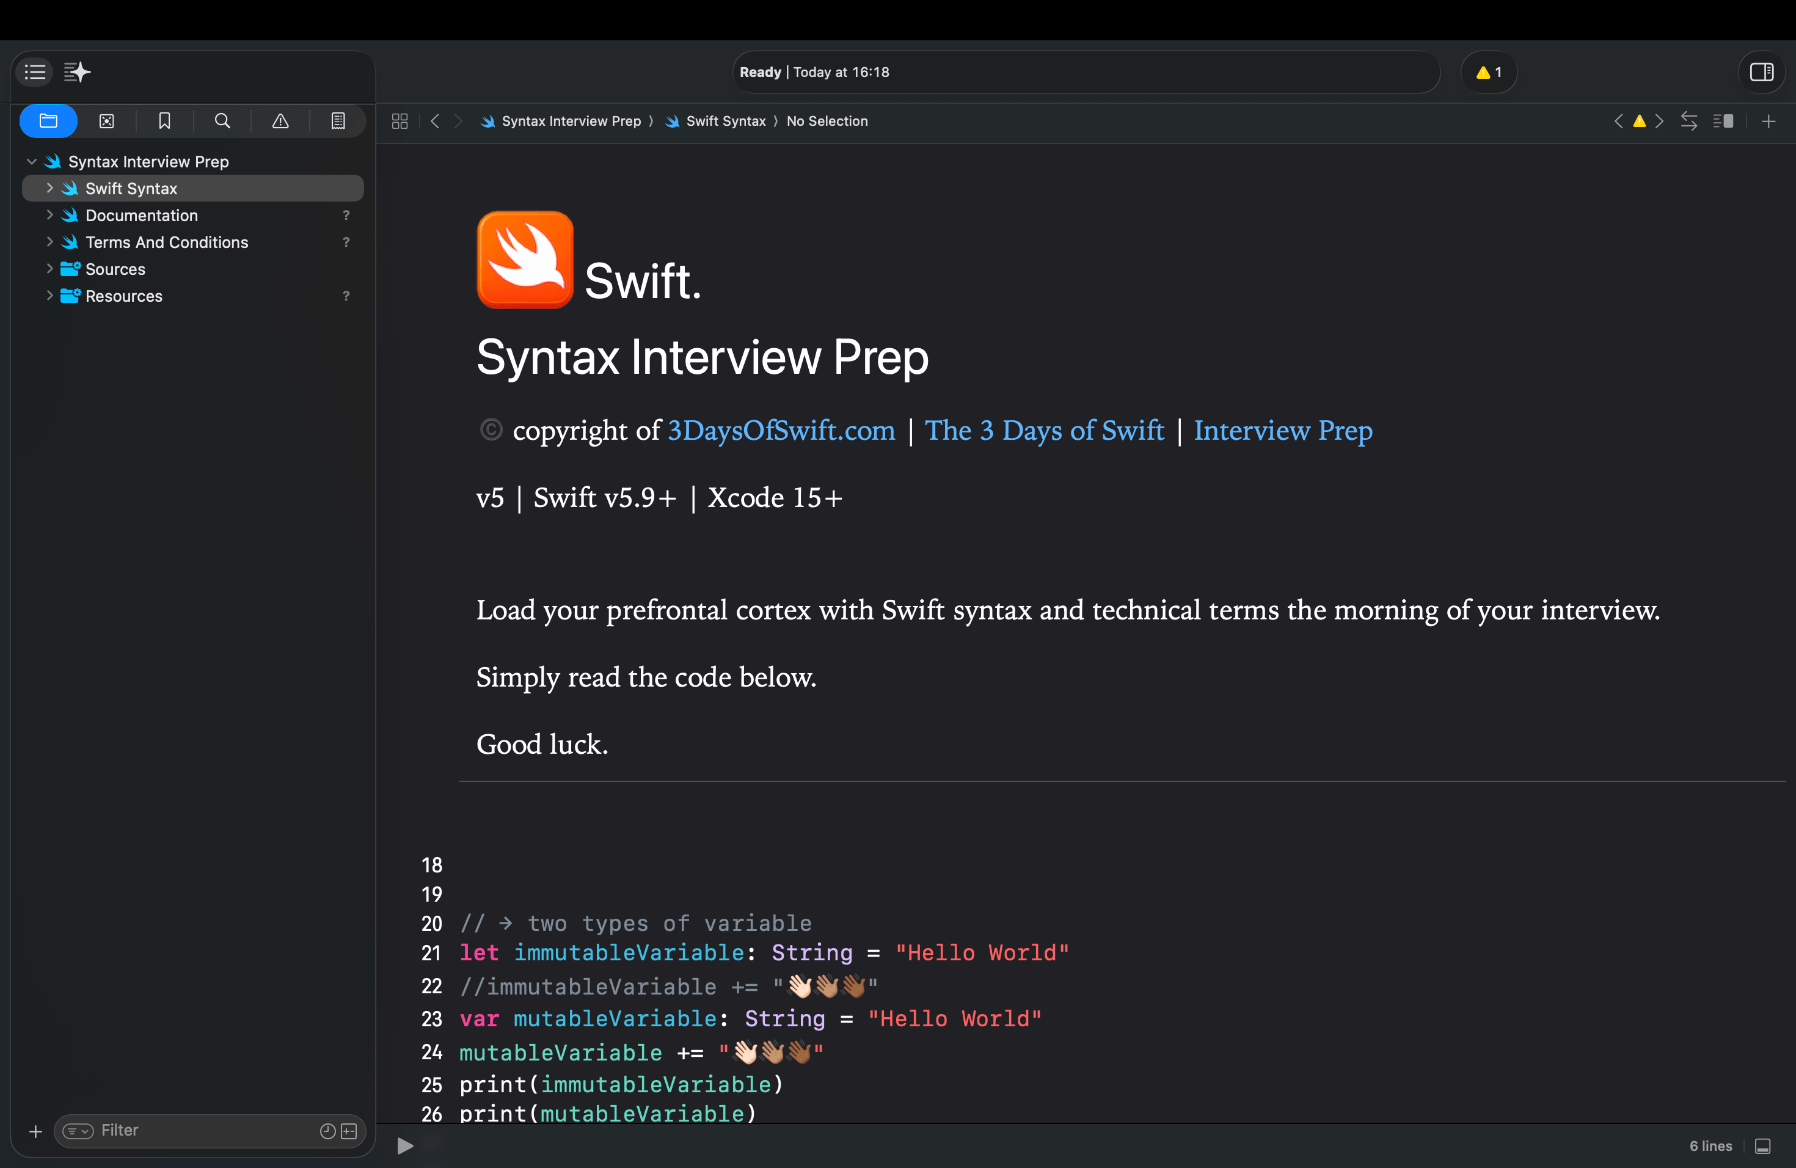Open the Bookmark navigator
The height and width of the screenshot is (1168, 1796).
click(164, 121)
